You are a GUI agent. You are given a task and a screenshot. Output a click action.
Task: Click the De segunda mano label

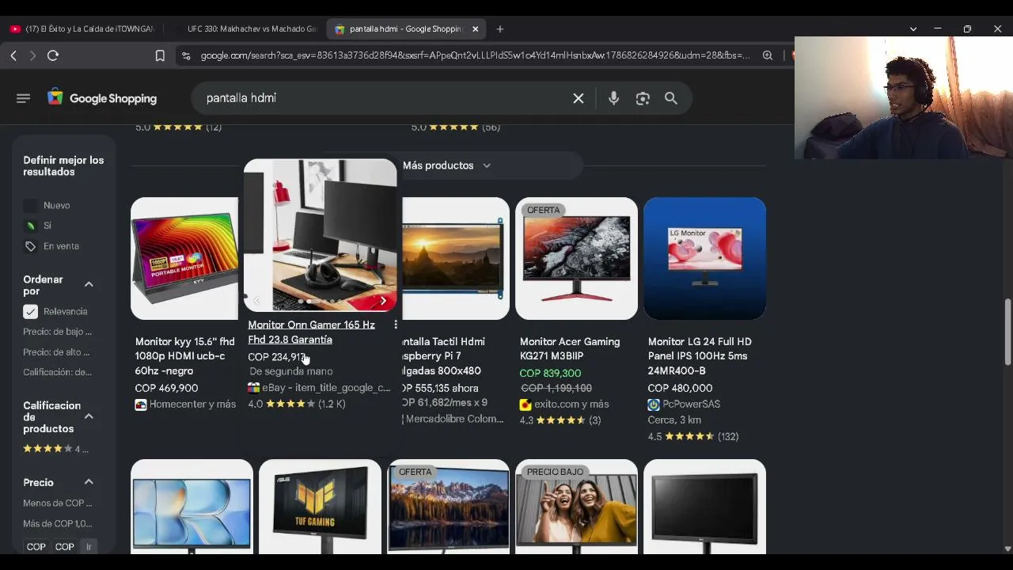tap(291, 371)
